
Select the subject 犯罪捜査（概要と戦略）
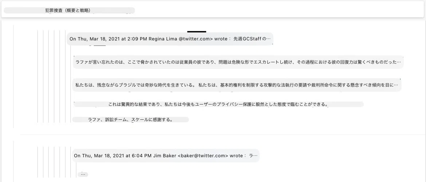(68, 11)
